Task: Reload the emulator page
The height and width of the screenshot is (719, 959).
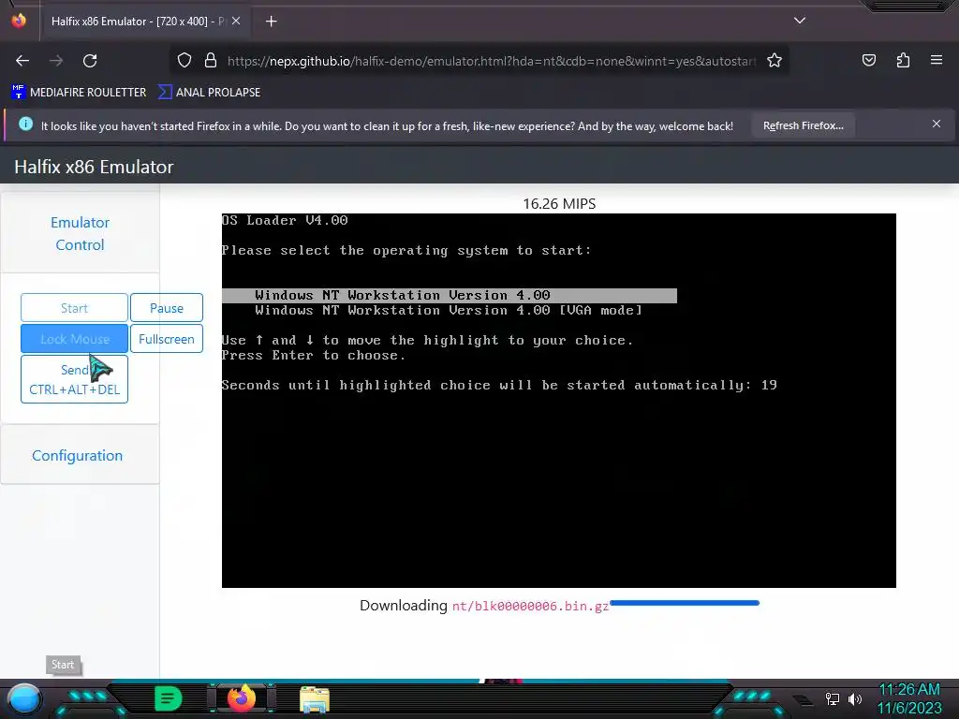Action: coord(90,61)
